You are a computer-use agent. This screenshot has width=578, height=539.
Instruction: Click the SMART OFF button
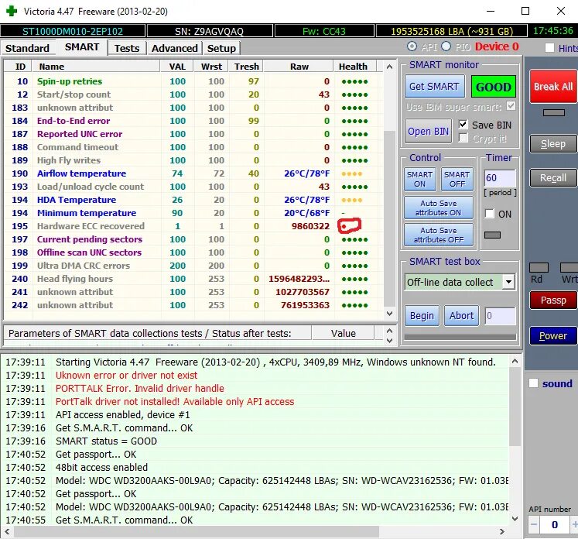pyautogui.click(x=457, y=180)
